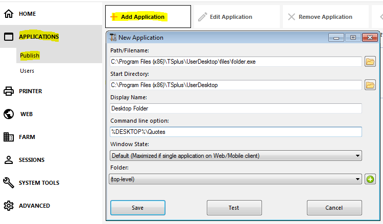Click the Advanced gear icon
This screenshot has width=383, height=224.
[x=9, y=206]
